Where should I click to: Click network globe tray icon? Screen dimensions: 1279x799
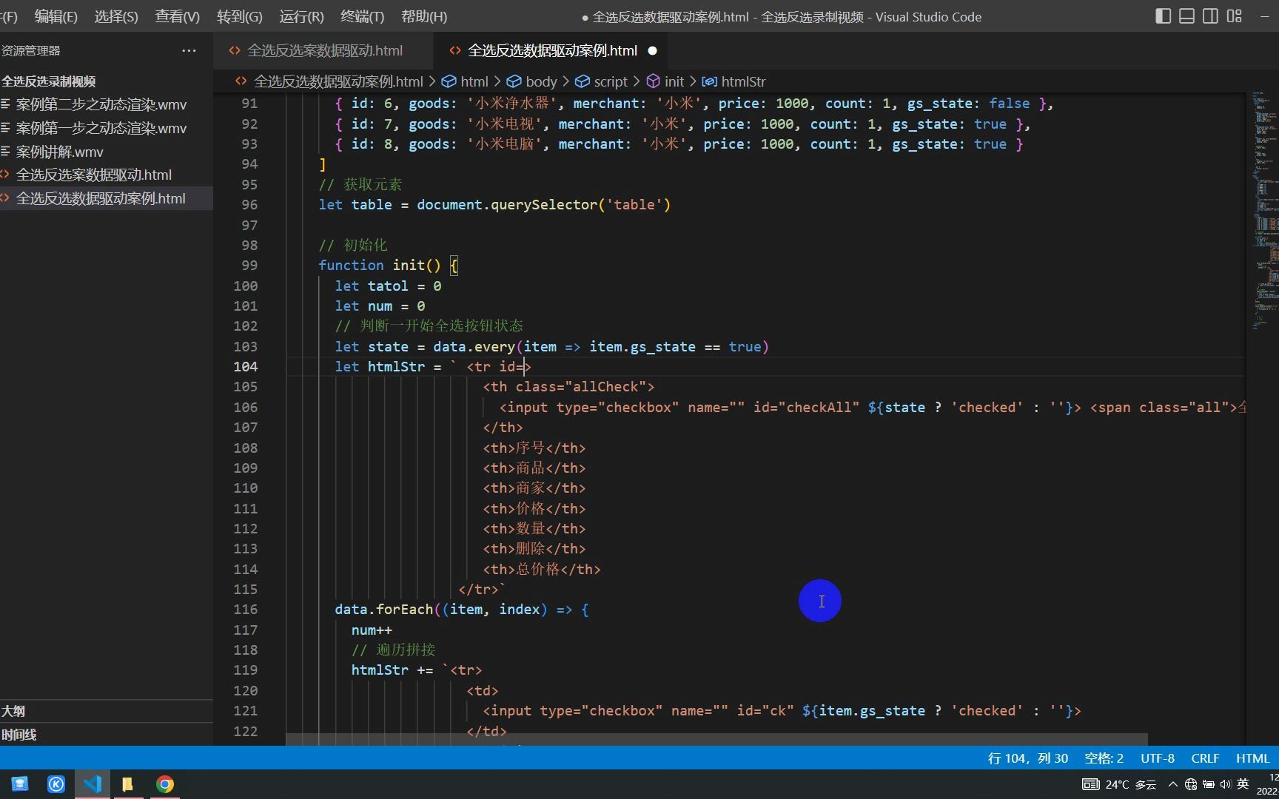click(x=1191, y=784)
